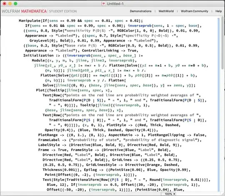Click the Module keyword in the code

pyautogui.click(x=38, y=61)
